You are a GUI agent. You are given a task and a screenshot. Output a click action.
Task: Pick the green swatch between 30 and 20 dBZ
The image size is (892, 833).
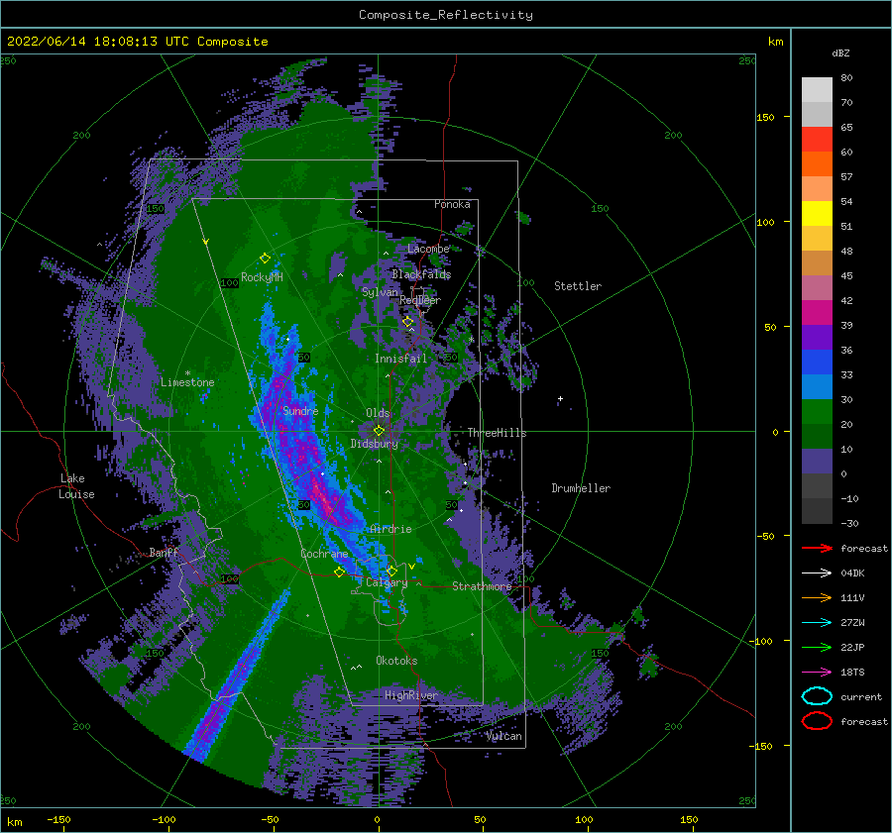817,412
